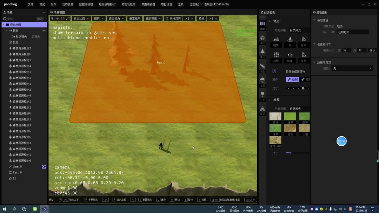Select the 地势 terrain height tool
Viewport: 379px width, 213px height.
tap(276, 41)
